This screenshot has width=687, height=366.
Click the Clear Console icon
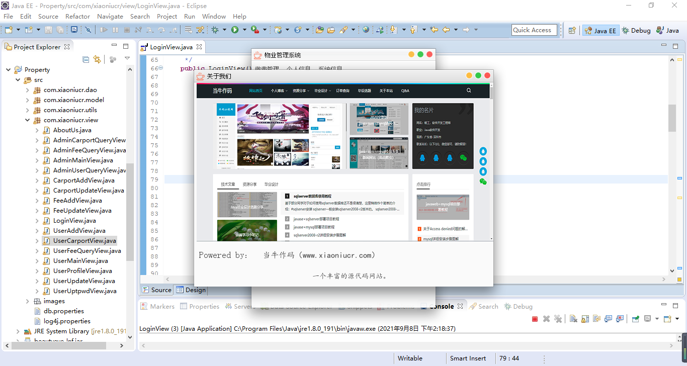click(573, 319)
